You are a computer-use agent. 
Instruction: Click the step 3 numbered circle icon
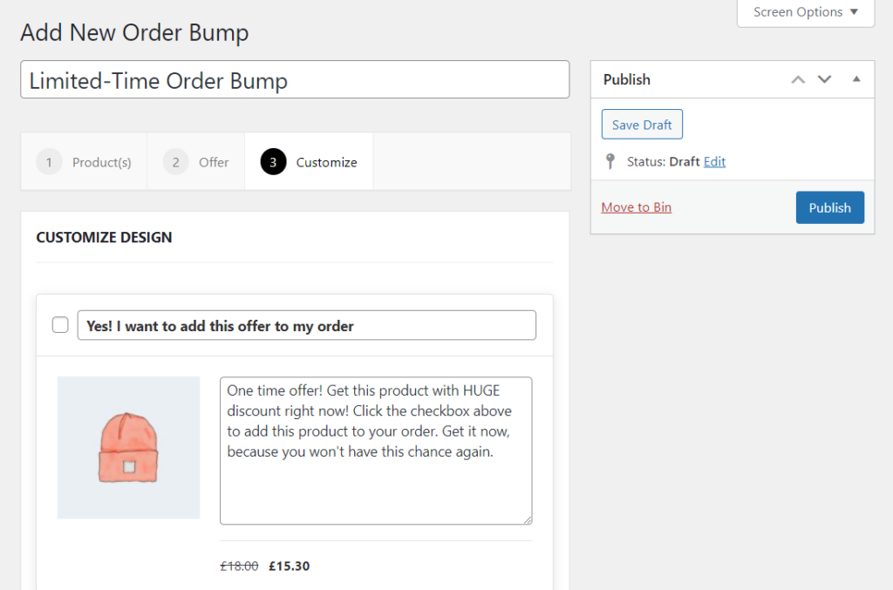(273, 161)
